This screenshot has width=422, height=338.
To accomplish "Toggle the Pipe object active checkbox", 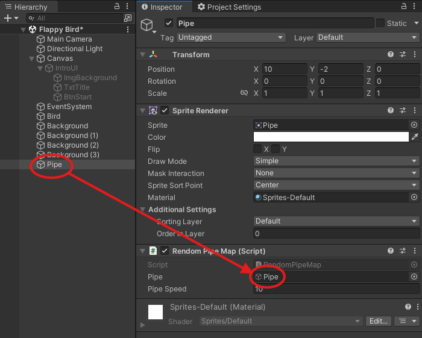I will click(169, 23).
